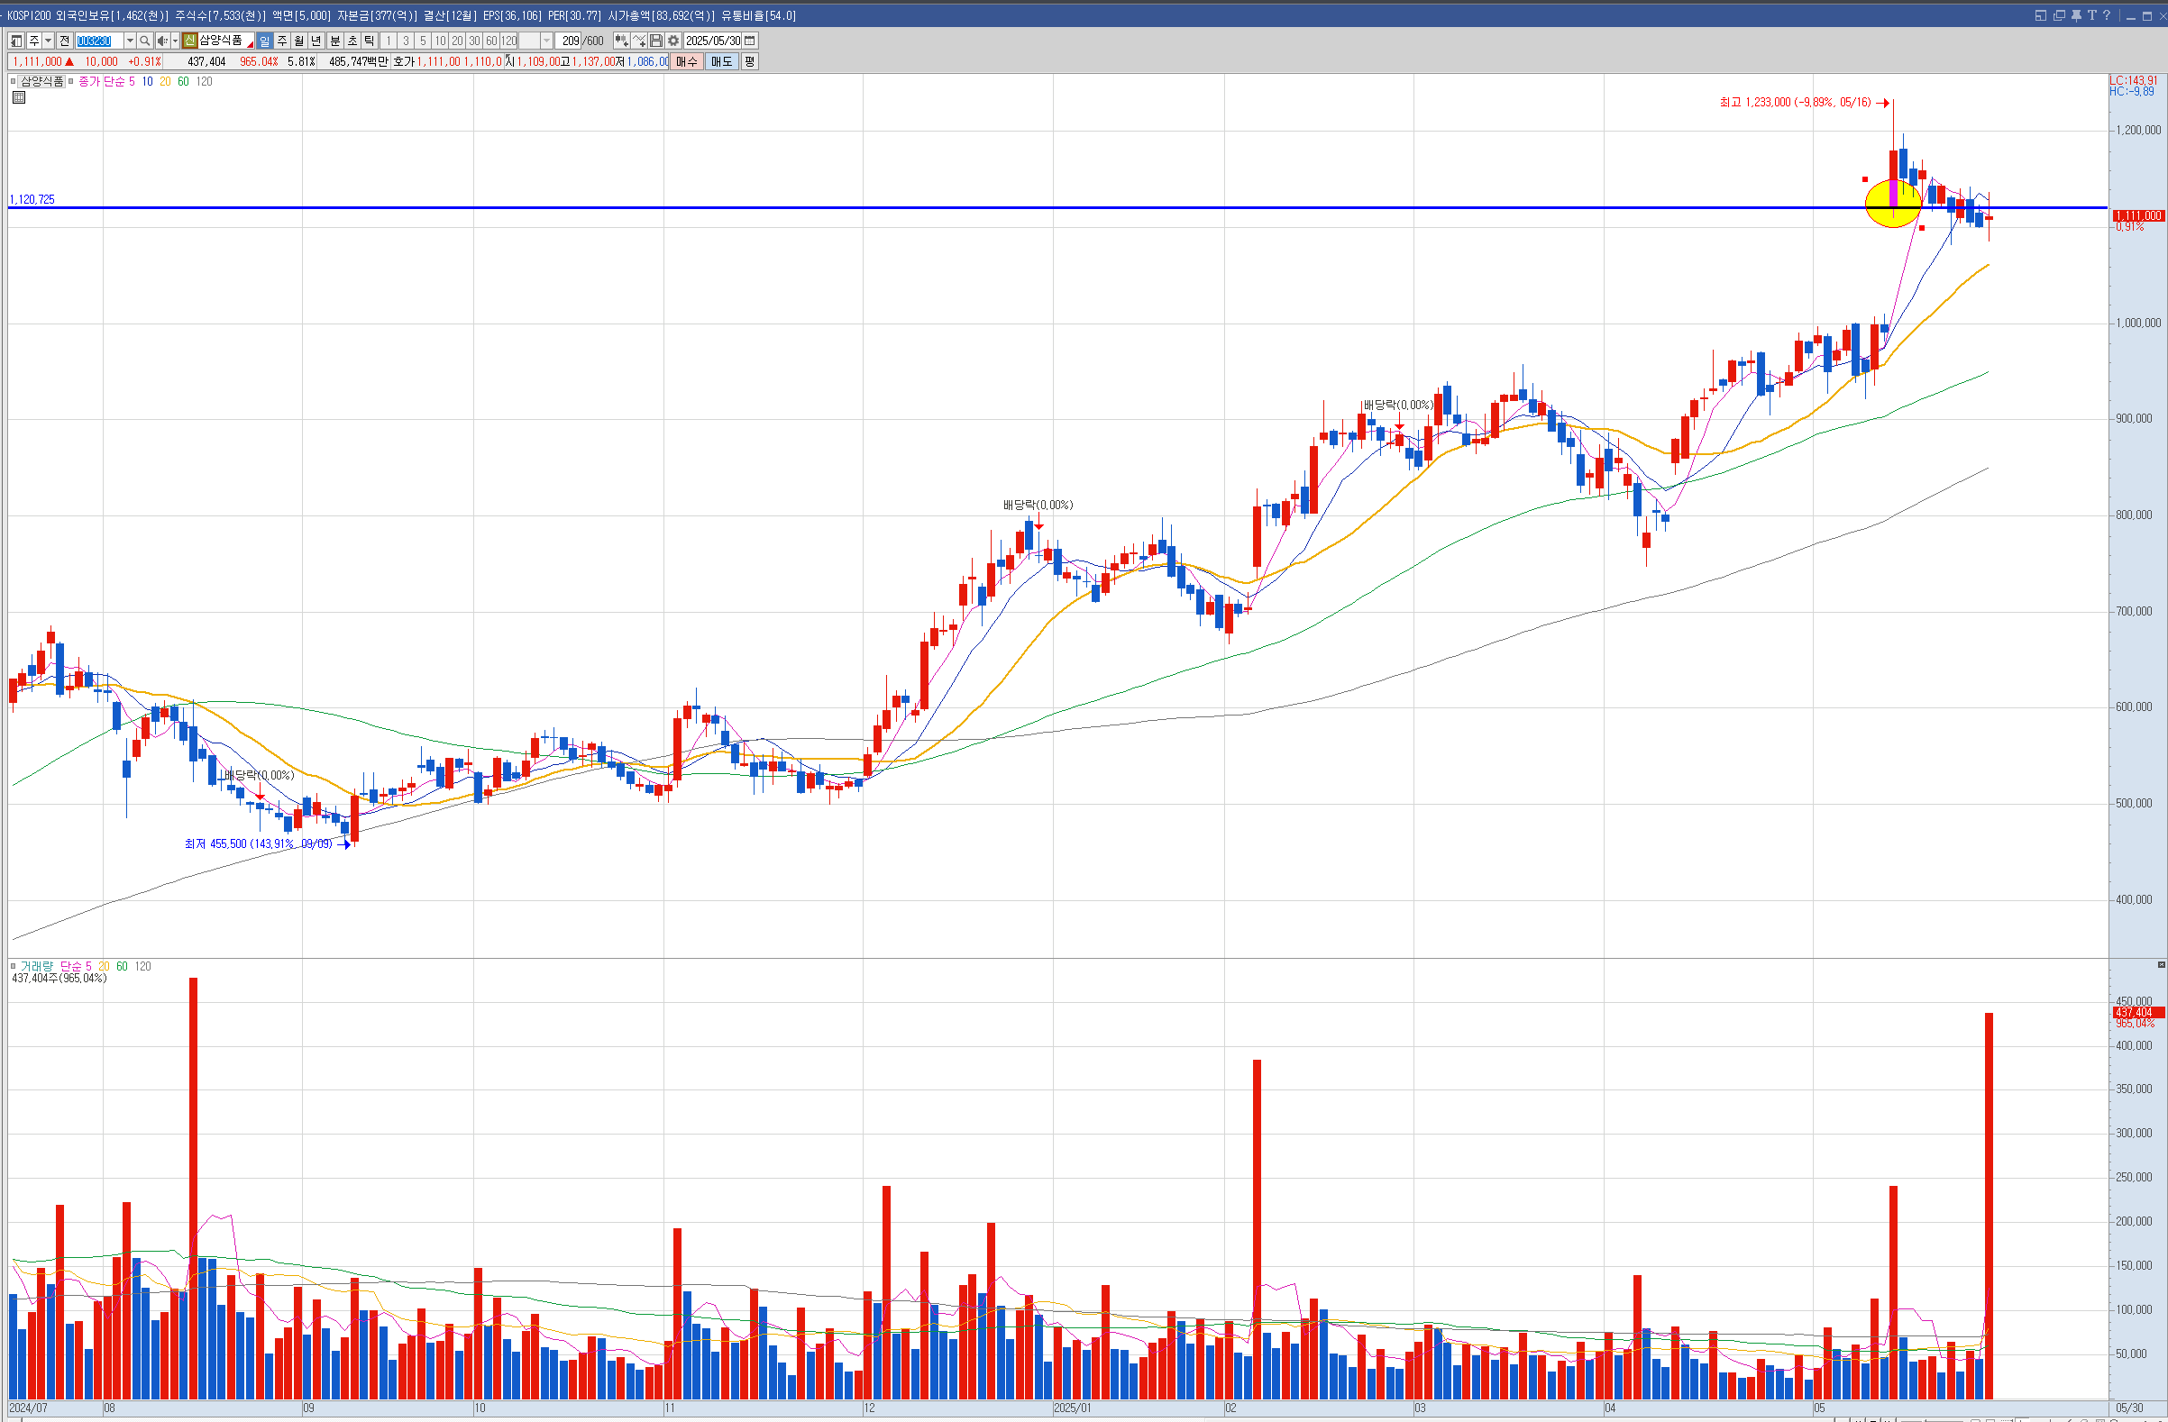Click the help question mark icon
This screenshot has width=2168, height=1422.
[x=2106, y=15]
